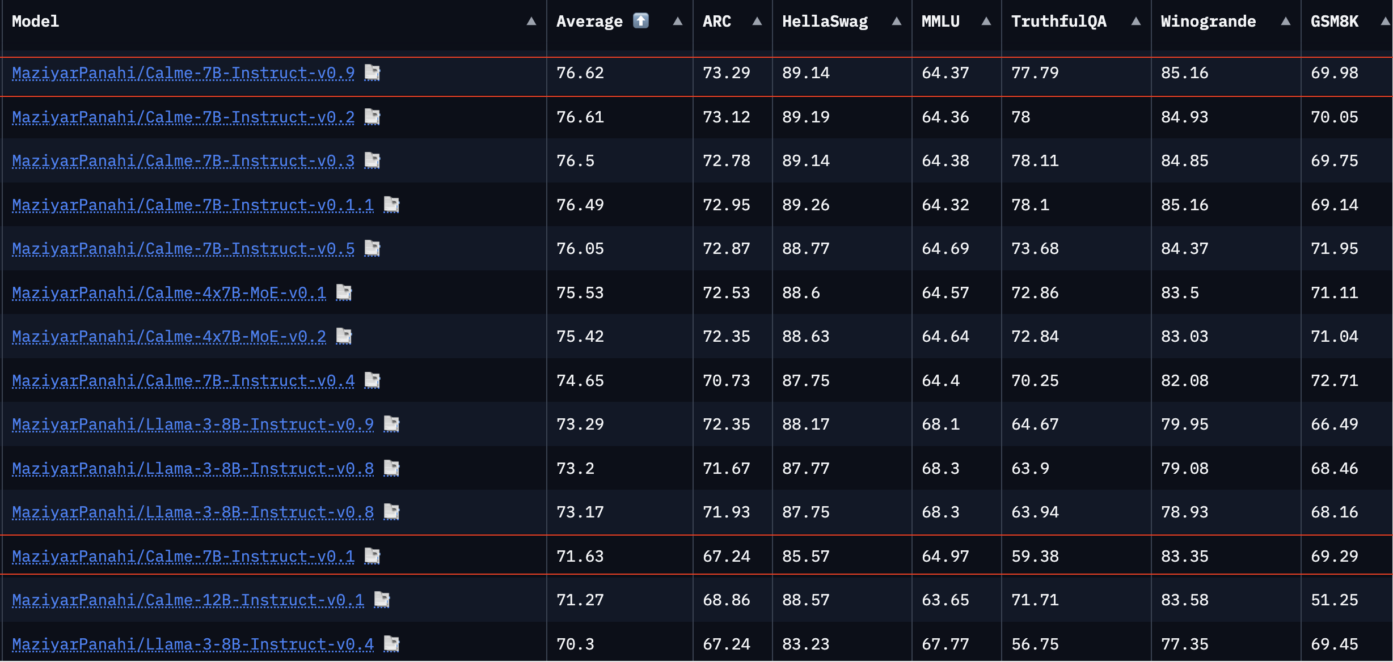Sort by HellaSwag column using its arrow

pos(896,22)
